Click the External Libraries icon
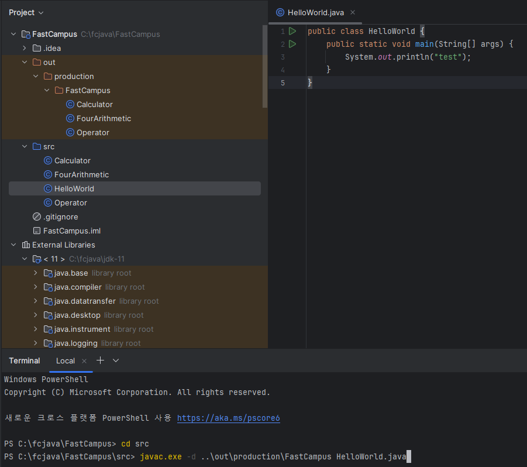Screen dimensions: 527x467 click(x=26, y=245)
